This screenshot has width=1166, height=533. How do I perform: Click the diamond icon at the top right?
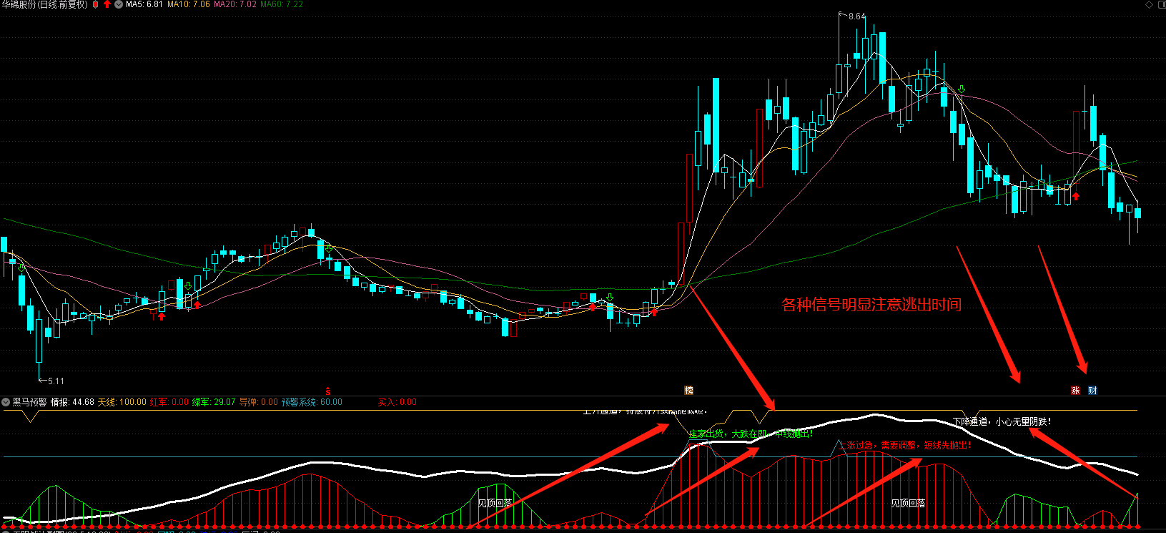[1148, 4]
